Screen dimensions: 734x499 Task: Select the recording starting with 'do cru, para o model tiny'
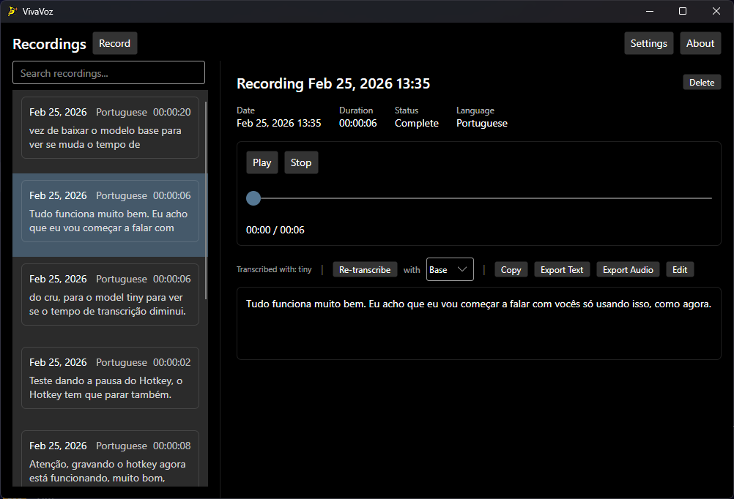coord(110,295)
